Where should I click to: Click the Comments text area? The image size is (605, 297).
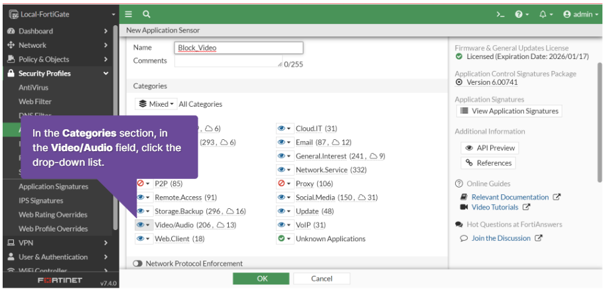point(228,61)
